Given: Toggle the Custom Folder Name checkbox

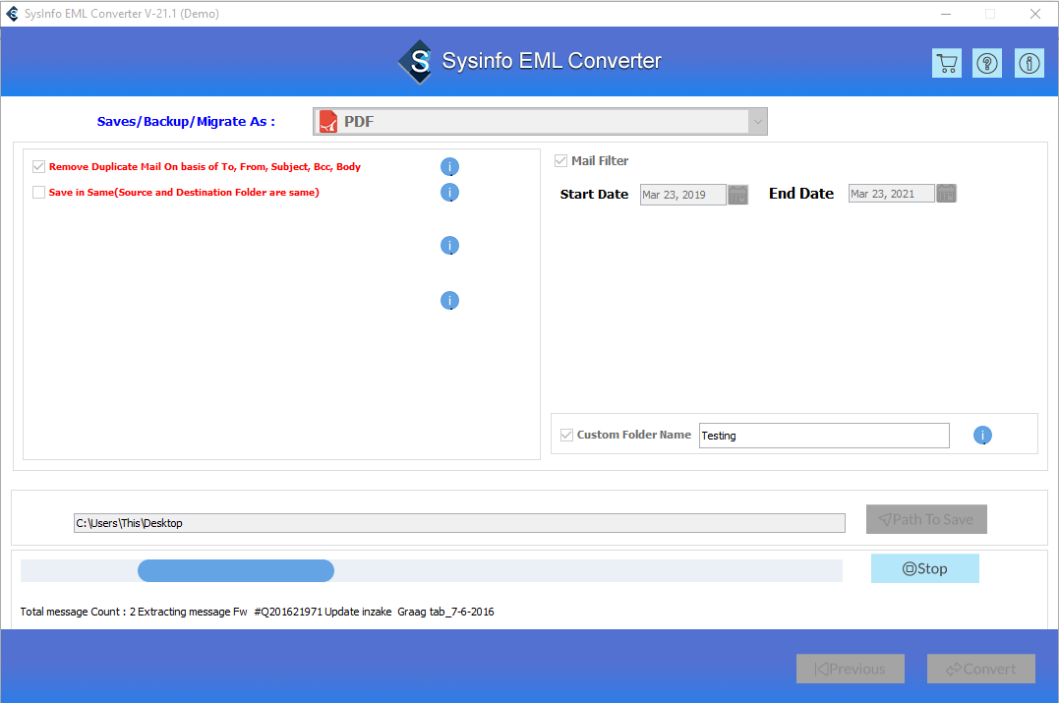Looking at the screenshot, I should [566, 435].
